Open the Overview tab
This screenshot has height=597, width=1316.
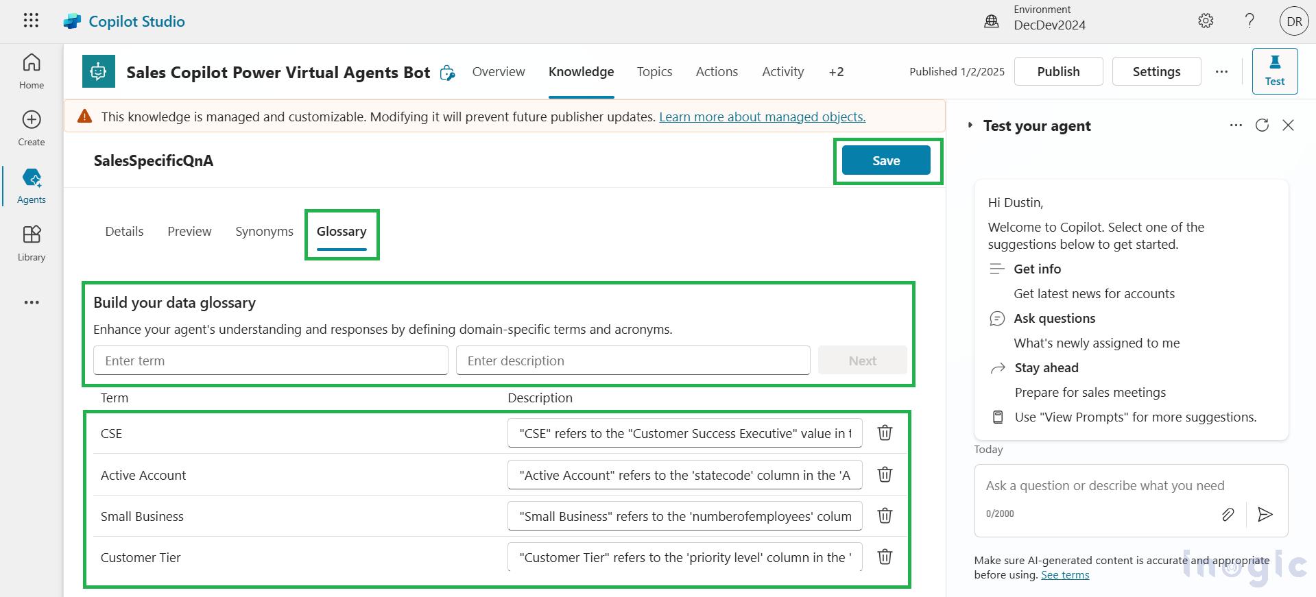(x=499, y=71)
